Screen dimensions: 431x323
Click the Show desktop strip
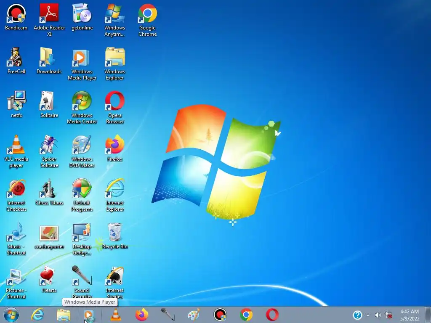click(x=428, y=315)
